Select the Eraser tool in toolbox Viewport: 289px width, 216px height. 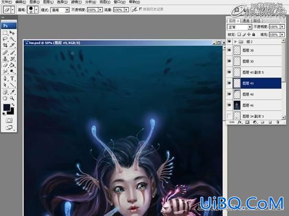pos(5,65)
